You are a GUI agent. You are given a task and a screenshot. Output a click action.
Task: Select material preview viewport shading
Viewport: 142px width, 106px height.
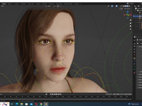point(127,6)
